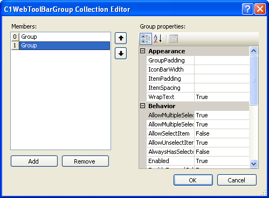Click the AllowSelectItem False value
Image resolution: width=269 pixels, height=198 pixels.
pos(222,133)
